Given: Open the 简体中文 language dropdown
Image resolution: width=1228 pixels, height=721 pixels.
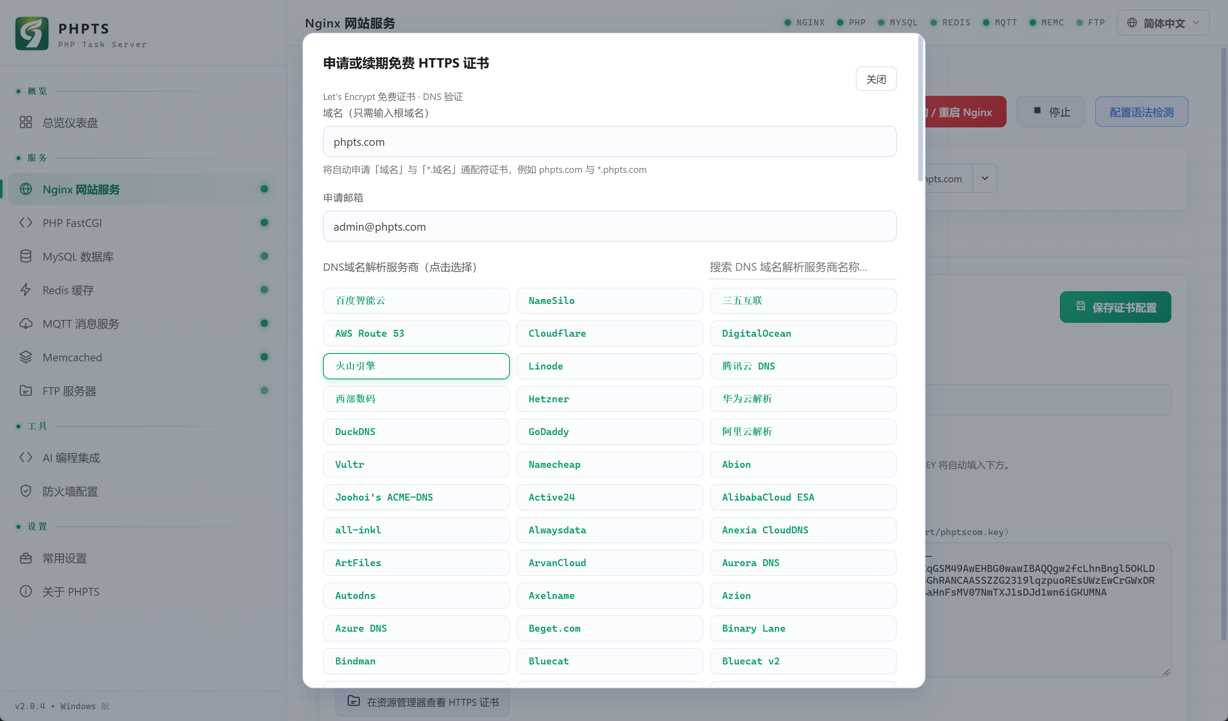Looking at the screenshot, I should click(x=1163, y=23).
